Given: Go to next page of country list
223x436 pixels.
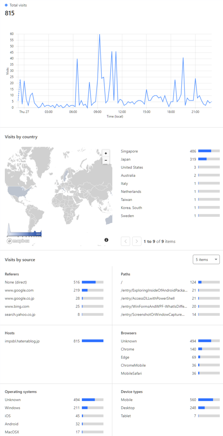Looking at the screenshot, I should click(137, 241).
